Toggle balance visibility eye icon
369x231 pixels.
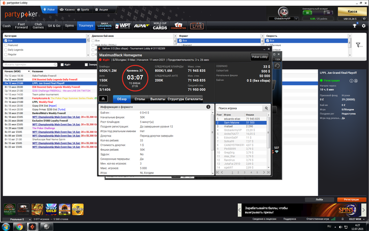click(x=364, y=18)
